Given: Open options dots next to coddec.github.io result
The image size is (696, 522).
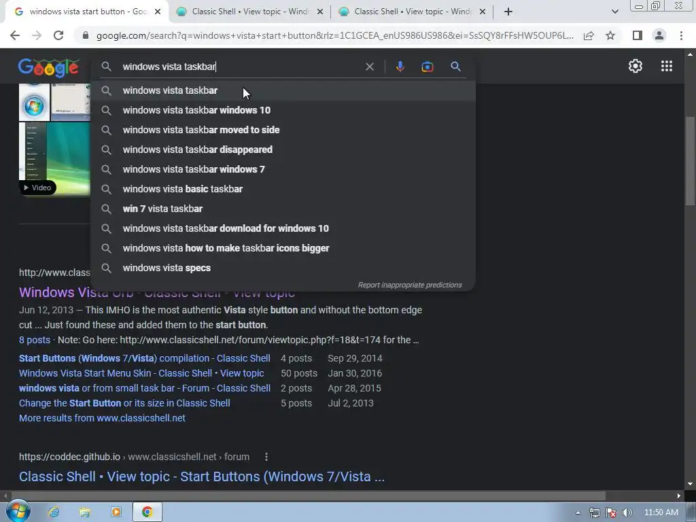Looking at the screenshot, I should (266, 457).
